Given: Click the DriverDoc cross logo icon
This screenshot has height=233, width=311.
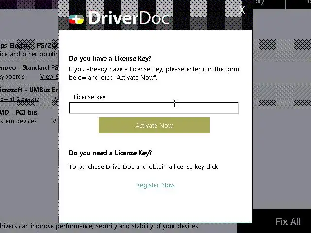Looking at the screenshot, I should tap(76, 19).
